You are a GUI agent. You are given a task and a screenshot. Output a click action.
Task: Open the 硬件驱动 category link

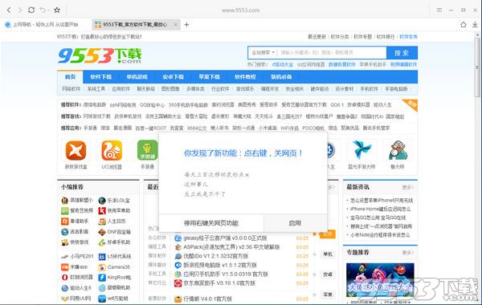click(x=320, y=89)
